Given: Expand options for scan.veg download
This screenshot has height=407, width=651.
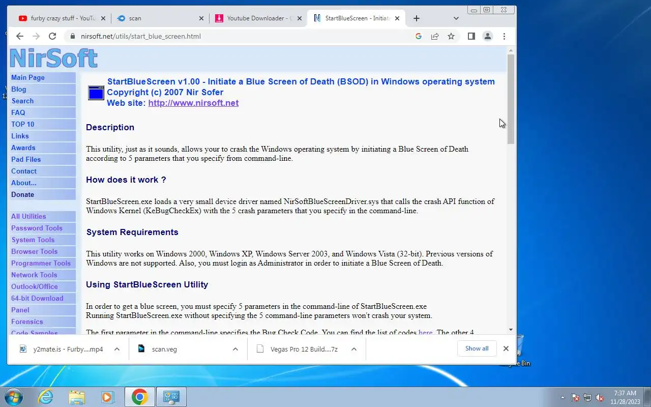Looking at the screenshot, I should click(235, 349).
